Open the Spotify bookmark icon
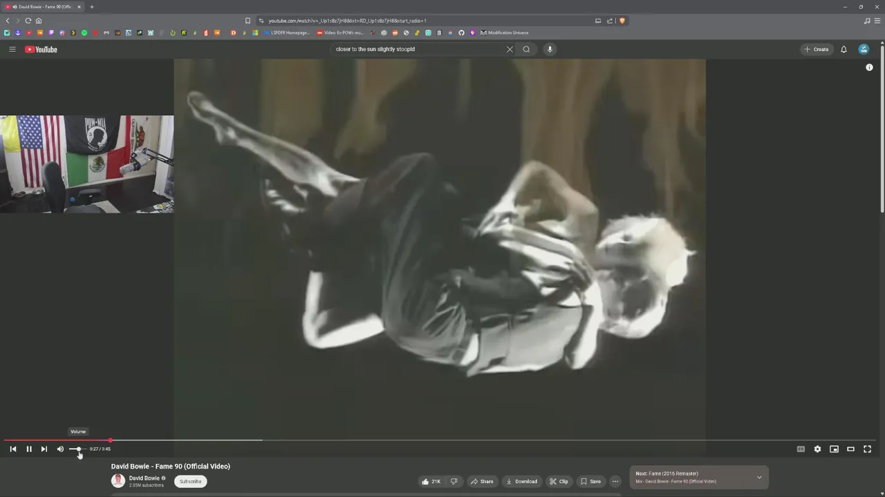This screenshot has height=497, width=885. tap(84, 32)
